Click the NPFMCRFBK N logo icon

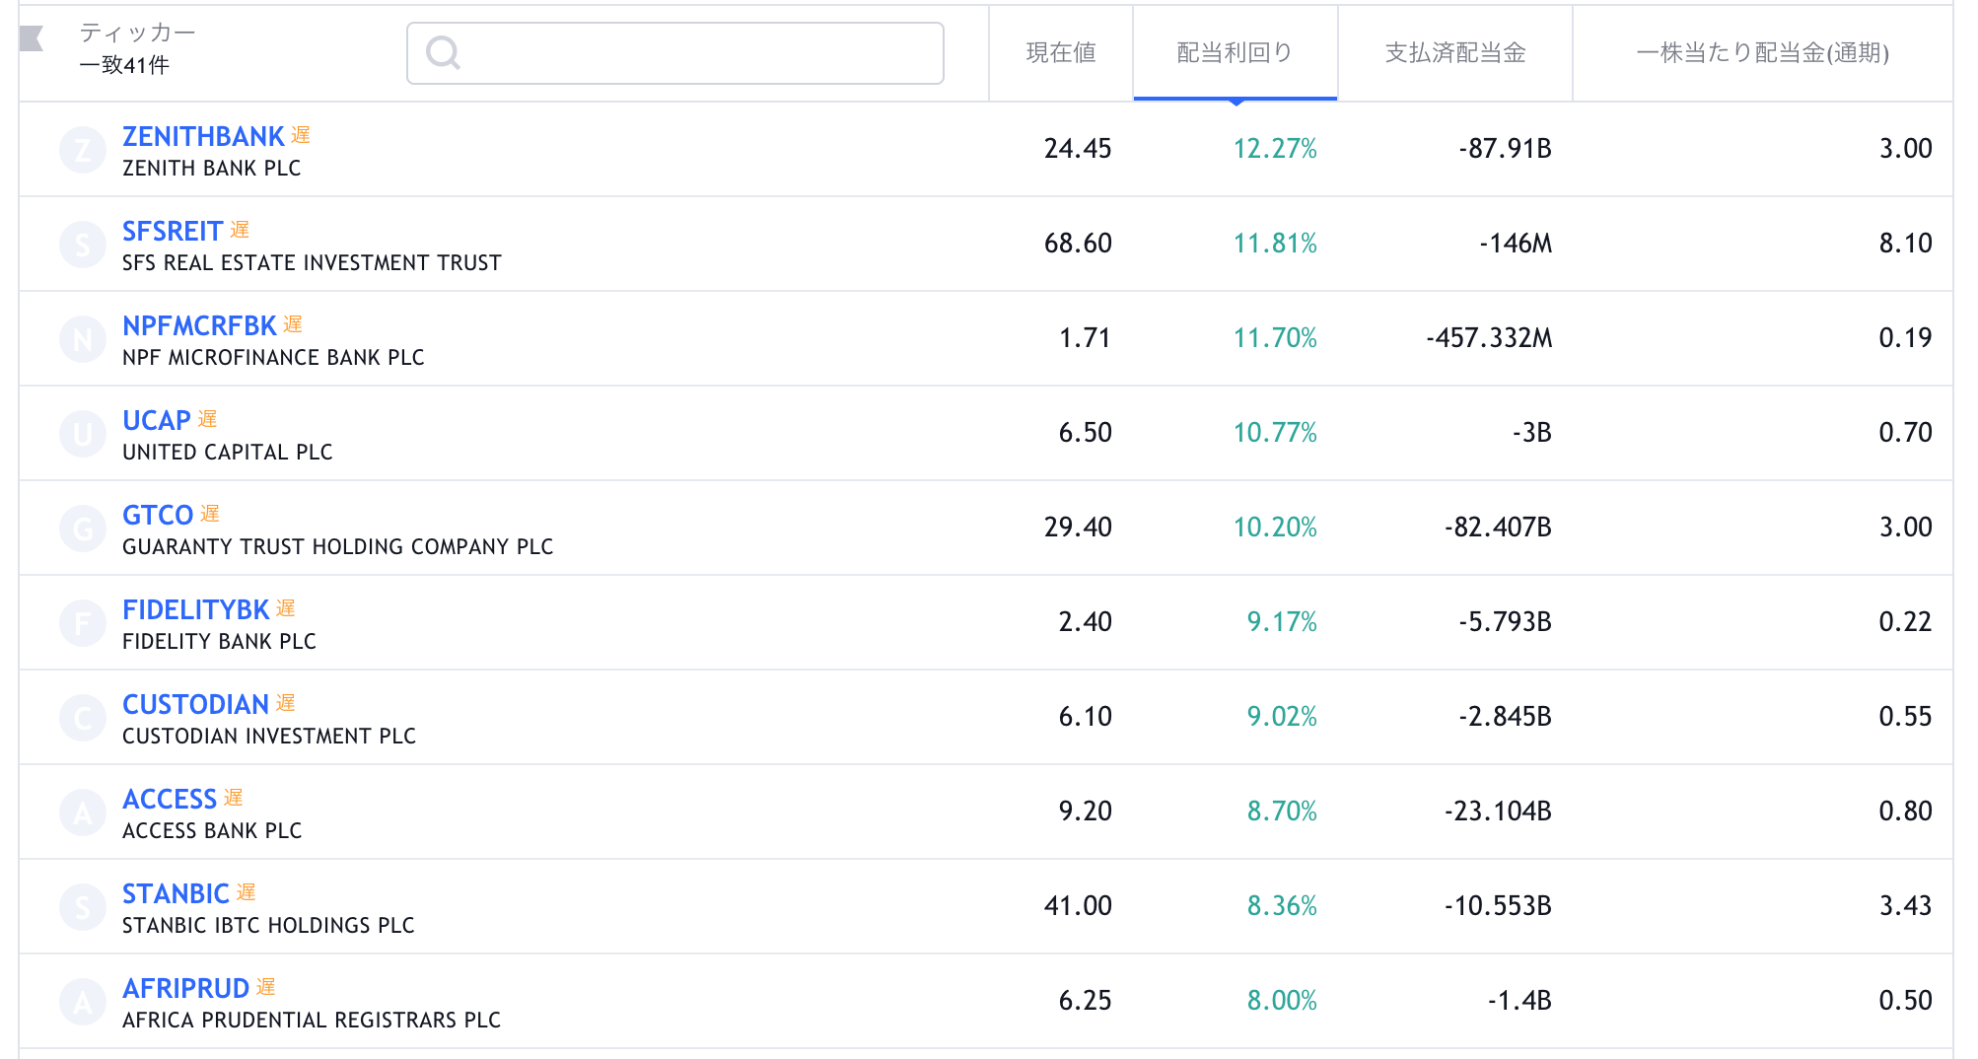(x=83, y=339)
